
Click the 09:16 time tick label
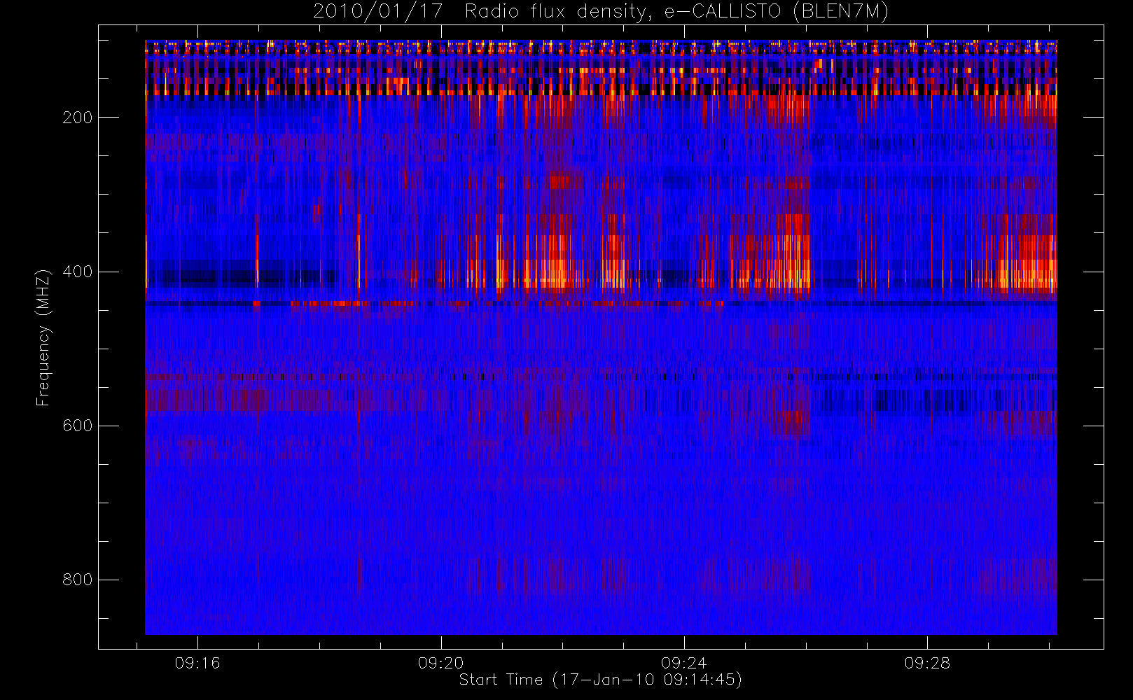pos(197,663)
